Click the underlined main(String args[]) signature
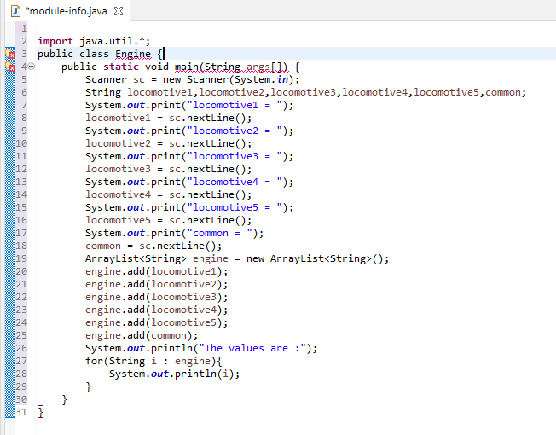 coord(231,67)
